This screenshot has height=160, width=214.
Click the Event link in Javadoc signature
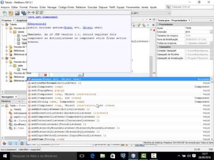coord(68,28)
